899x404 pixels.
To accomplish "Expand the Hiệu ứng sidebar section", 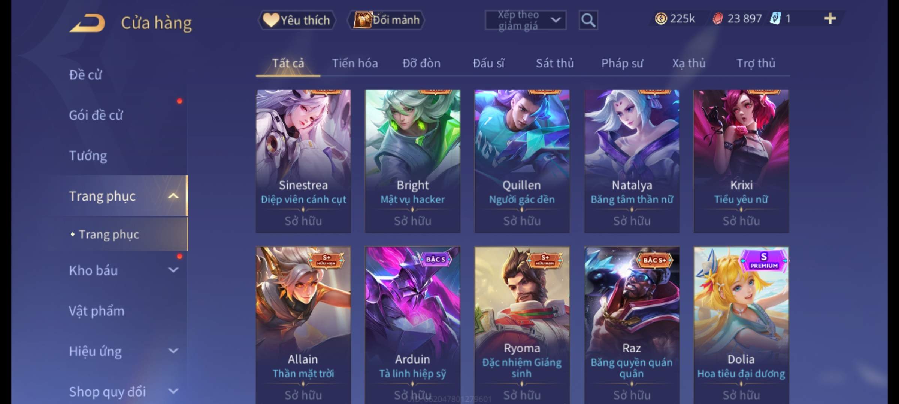I will tap(173, 351).
